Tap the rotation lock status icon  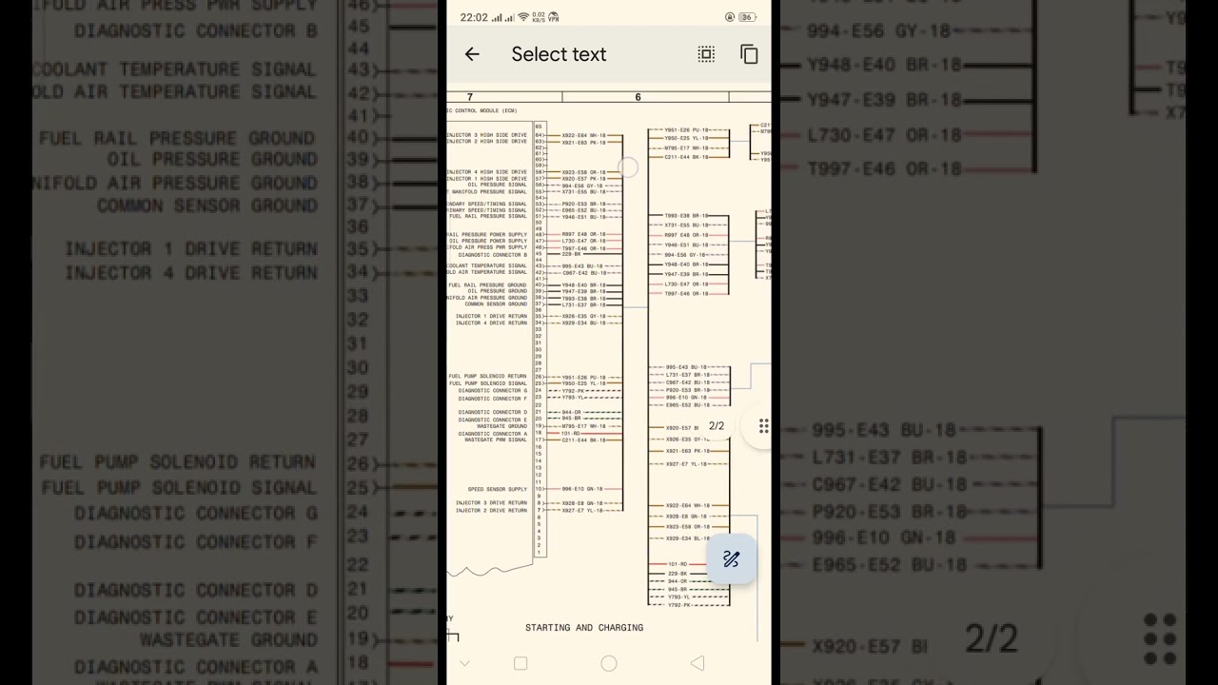point(730,17)
